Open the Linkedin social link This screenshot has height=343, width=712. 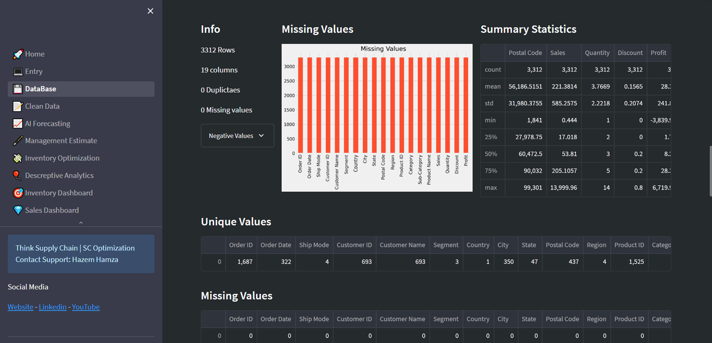coord(53,307)
